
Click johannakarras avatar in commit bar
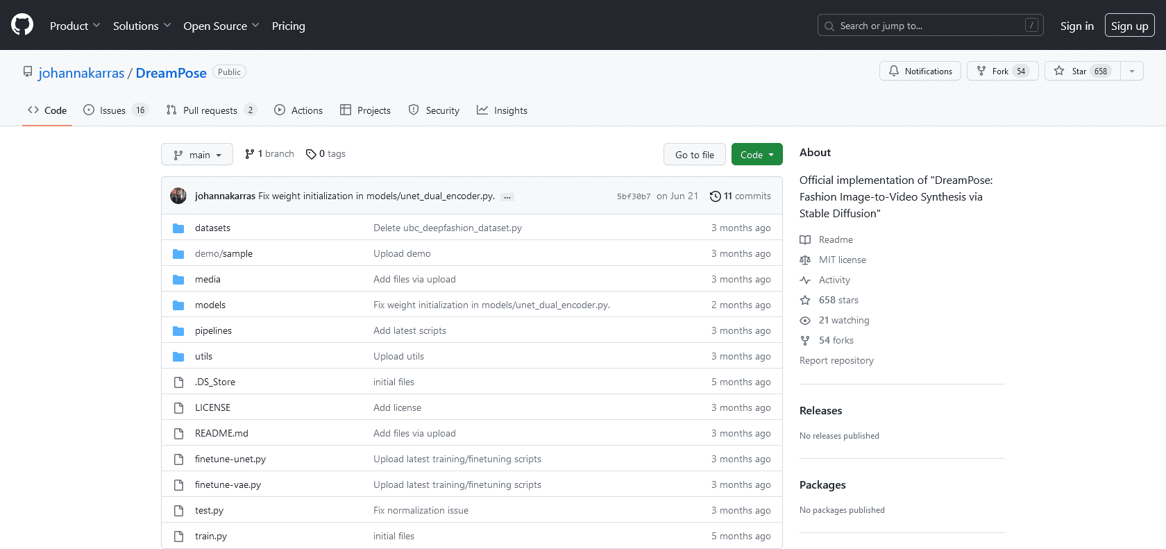pos(178,196)
